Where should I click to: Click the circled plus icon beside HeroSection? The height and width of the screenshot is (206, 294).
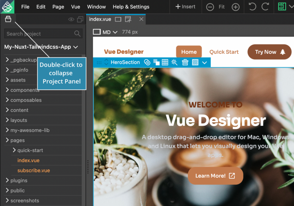(x=147, y=63)
